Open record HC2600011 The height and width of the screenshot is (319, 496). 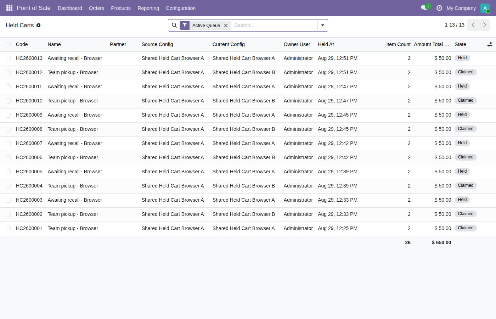tap(29, 86)
